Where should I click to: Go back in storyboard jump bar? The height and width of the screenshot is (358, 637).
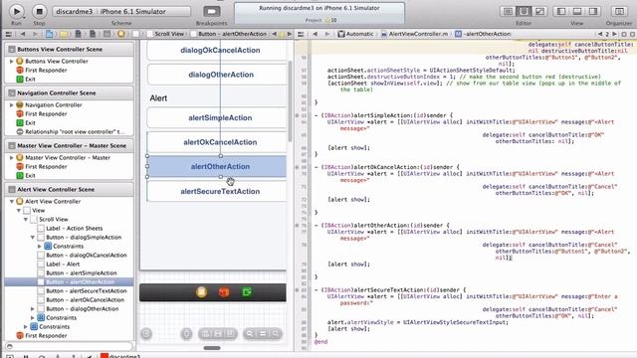click(23, 34)
